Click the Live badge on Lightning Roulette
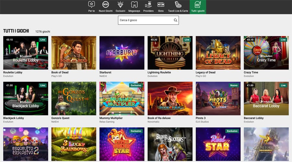The width and height of the screenshot is (292, 162). click(187, 39)
